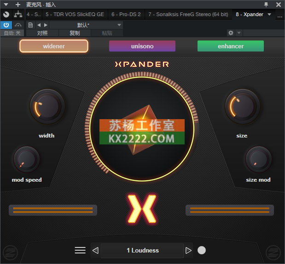Click the right orange level meter
Image resolution: width=285 pixels, height=264 pixels.
tap(230, 210)
